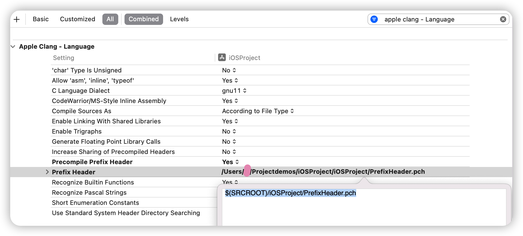Click the $(SRCROOT) path in the popover
The width and height of the screenshot is (523, 236).
point(290,193)
